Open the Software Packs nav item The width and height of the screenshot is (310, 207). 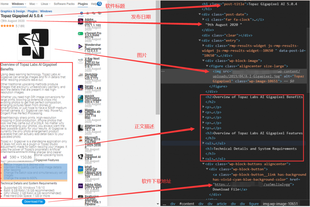click(64, 4)
